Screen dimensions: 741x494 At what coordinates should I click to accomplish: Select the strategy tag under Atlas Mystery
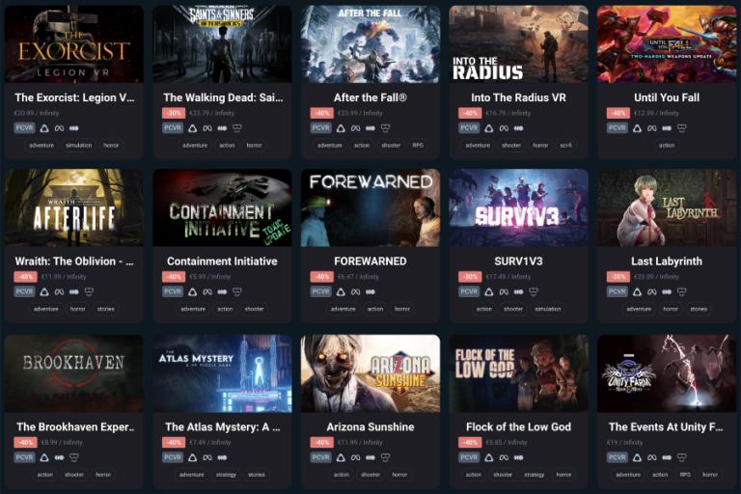coord(226,474)
